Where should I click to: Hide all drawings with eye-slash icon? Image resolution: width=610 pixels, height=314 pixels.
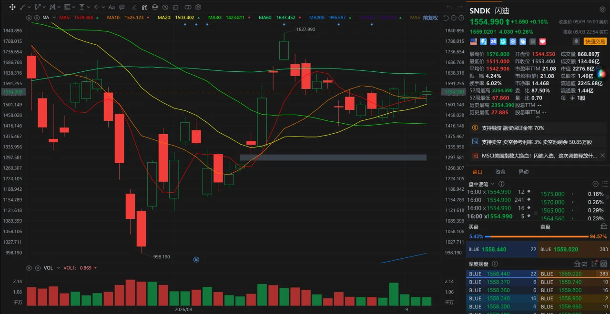click(165, 7)
